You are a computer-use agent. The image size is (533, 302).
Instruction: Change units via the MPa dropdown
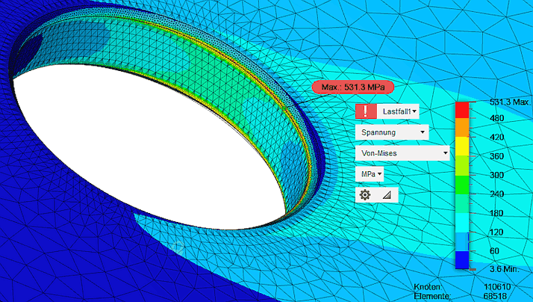(370, 174)
